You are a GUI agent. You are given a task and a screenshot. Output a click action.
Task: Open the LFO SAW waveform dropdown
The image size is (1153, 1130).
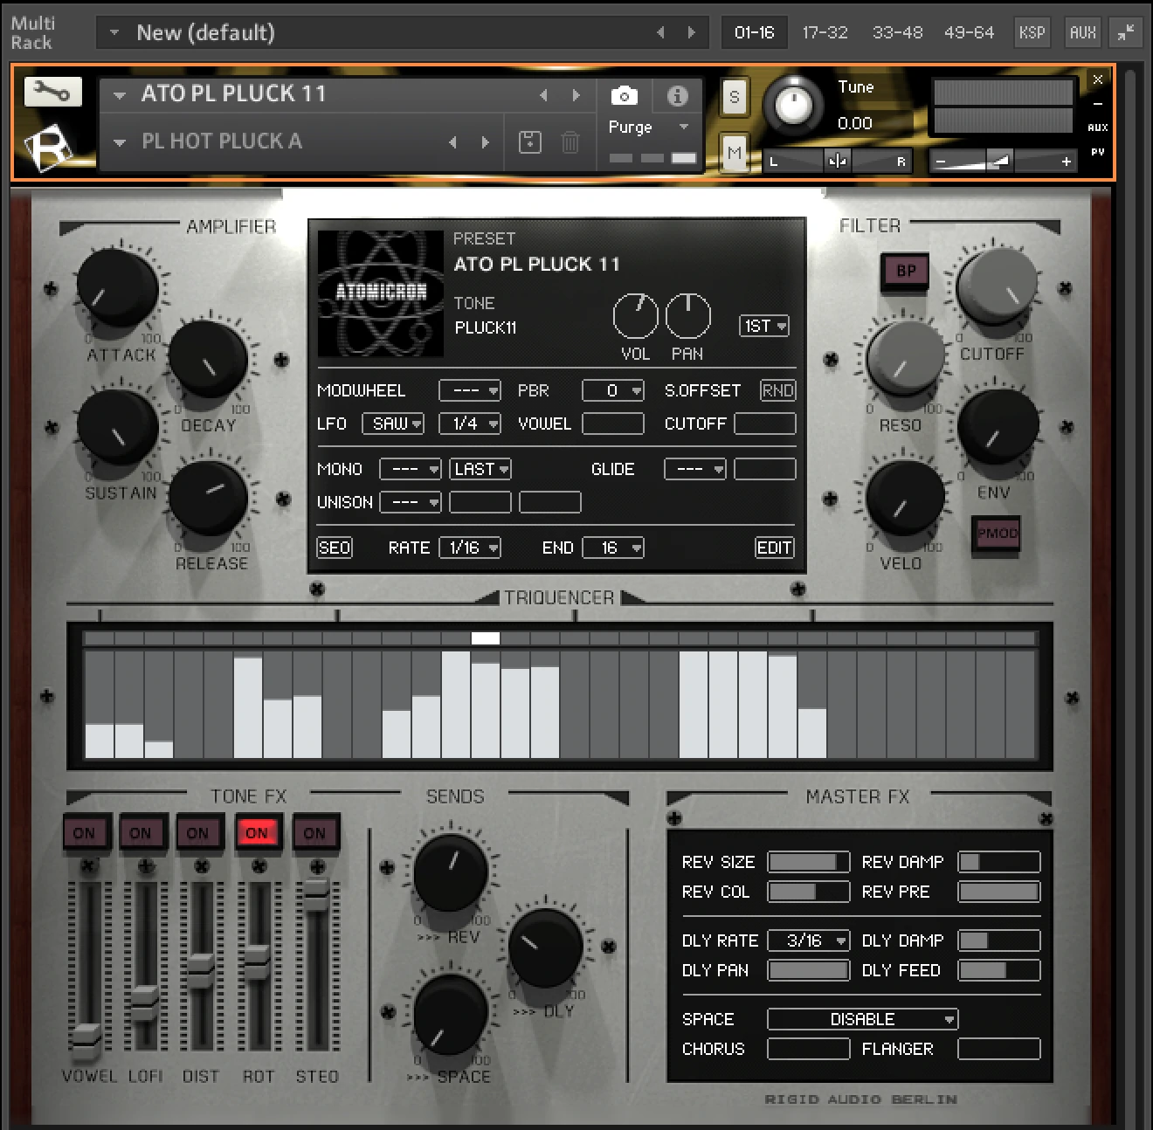point(393,424)
